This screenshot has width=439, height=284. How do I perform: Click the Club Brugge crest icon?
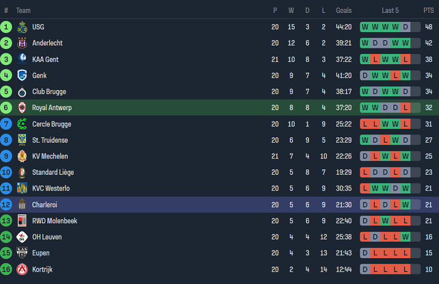click(23, 92)
